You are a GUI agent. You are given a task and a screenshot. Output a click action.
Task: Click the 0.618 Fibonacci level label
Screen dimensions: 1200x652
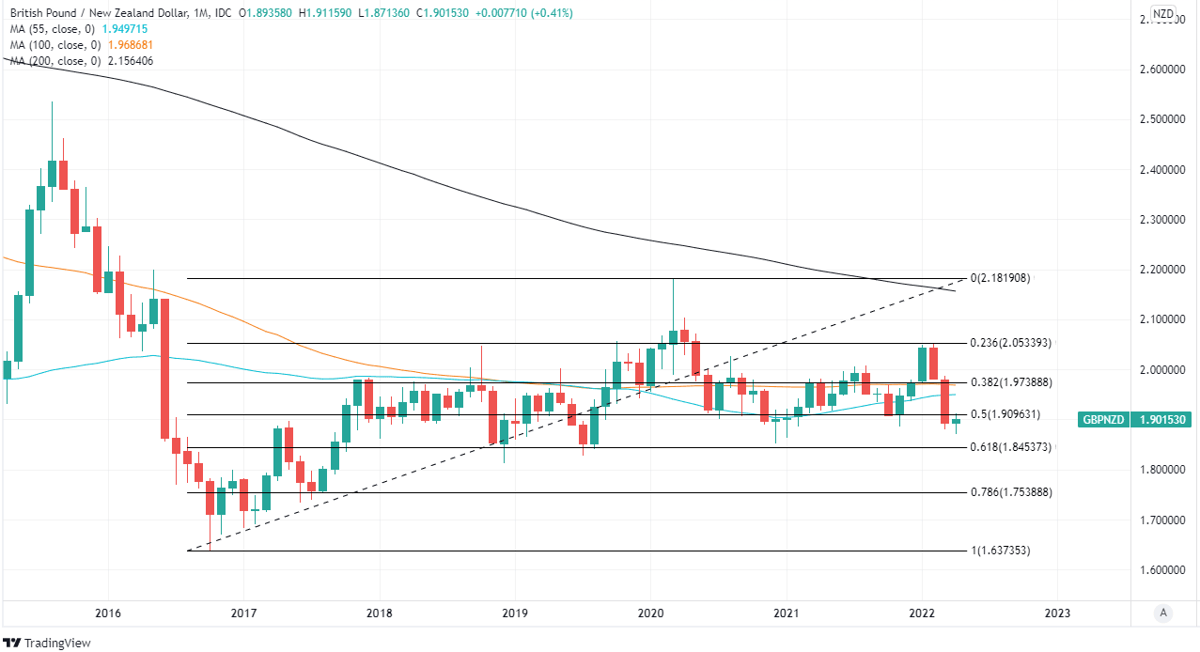(1011, 447)
